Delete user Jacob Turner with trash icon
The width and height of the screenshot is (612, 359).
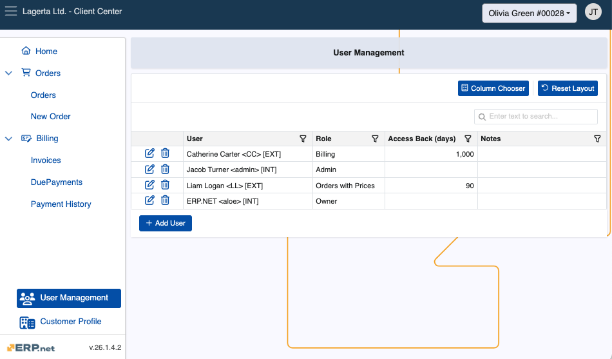pos(165,169)
